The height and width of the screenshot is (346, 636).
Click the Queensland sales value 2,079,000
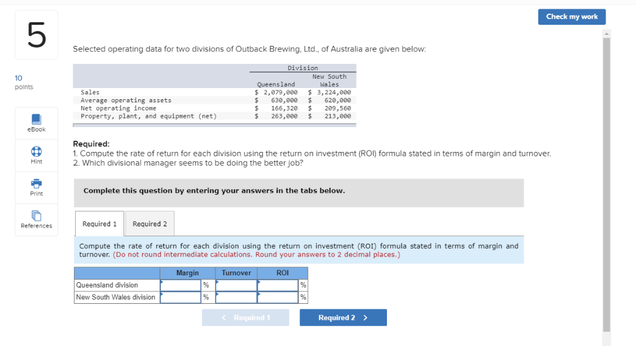[x=280, y=92]
